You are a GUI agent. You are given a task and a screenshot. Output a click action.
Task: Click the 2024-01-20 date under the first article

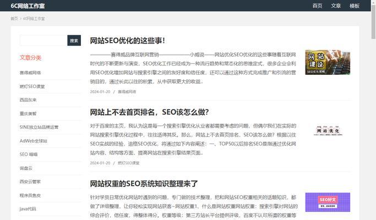(100, 91)
